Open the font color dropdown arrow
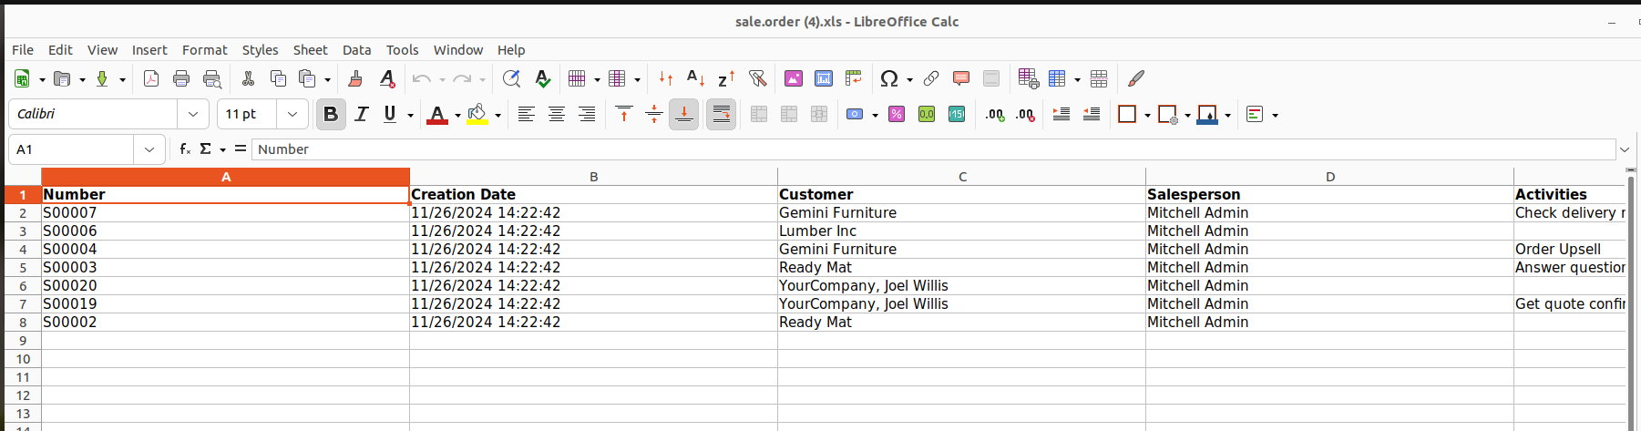1641x431 pixels. point(457,115)
